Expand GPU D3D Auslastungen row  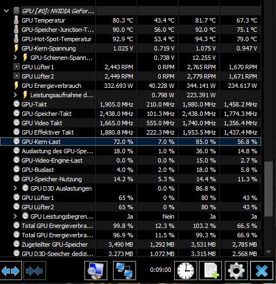[x=15, y=188]
